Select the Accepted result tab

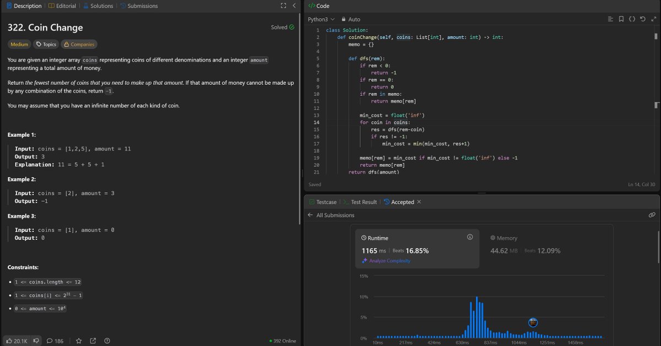click(398, 202)
